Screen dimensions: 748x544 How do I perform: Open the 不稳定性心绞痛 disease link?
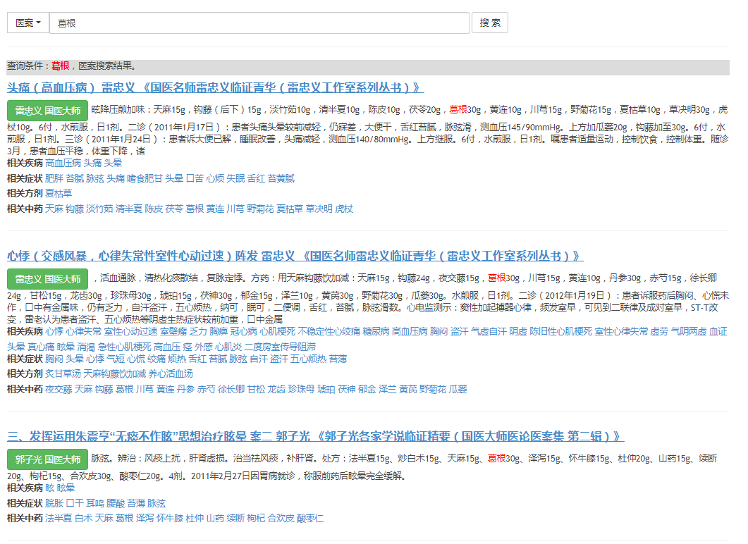[x=329, y=331]
